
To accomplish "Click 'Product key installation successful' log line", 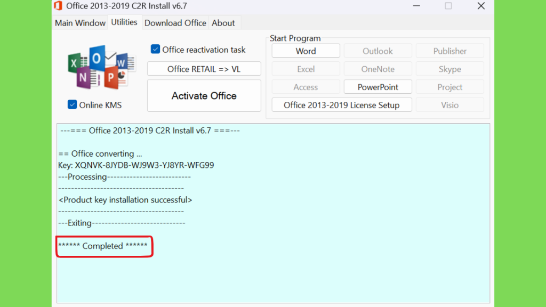I will [125, 200].
